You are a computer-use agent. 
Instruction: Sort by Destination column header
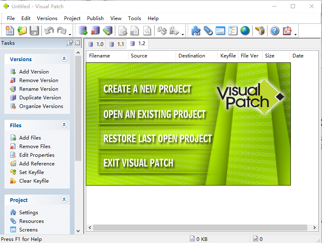tap(196, 56)
